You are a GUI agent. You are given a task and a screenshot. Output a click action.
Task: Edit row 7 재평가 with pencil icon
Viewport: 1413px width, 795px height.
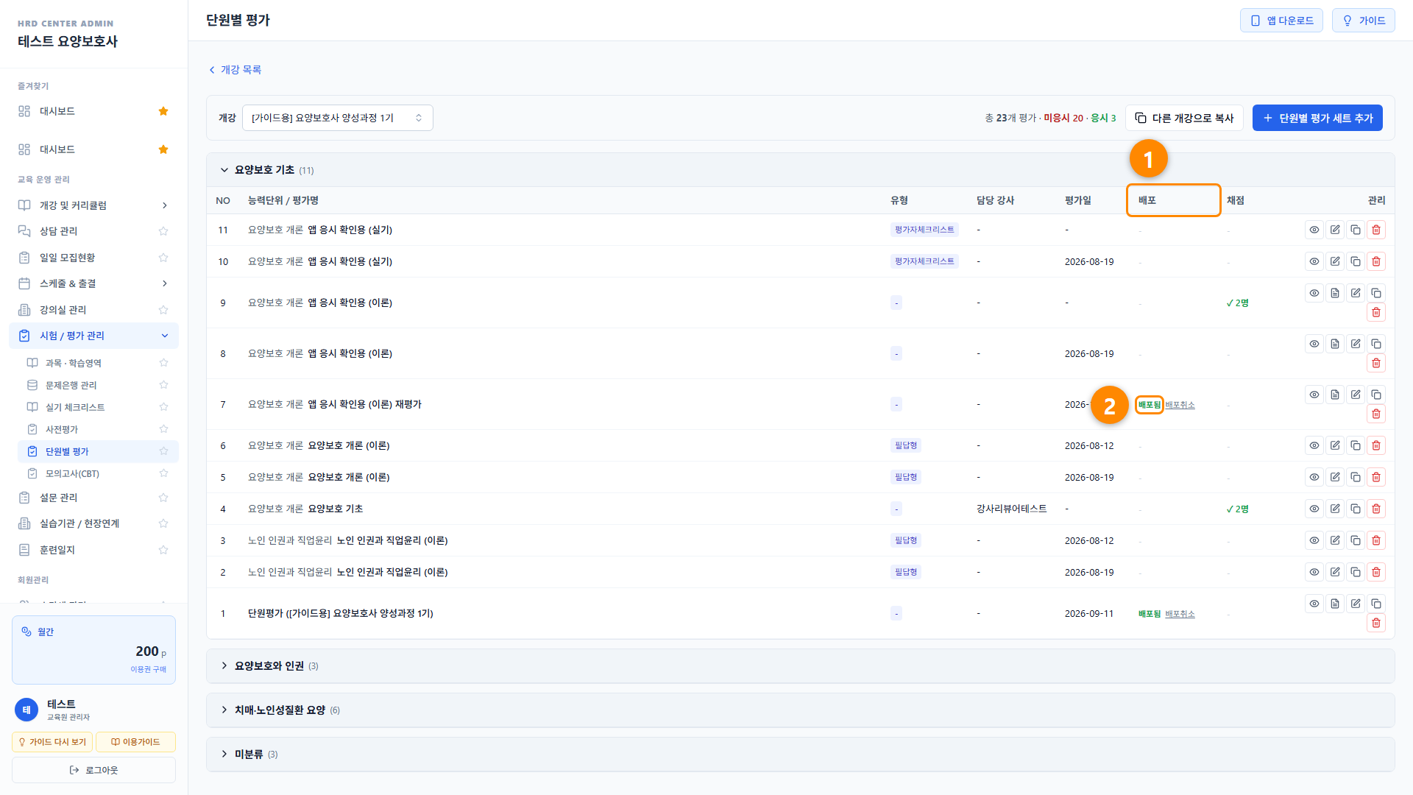1355,395
